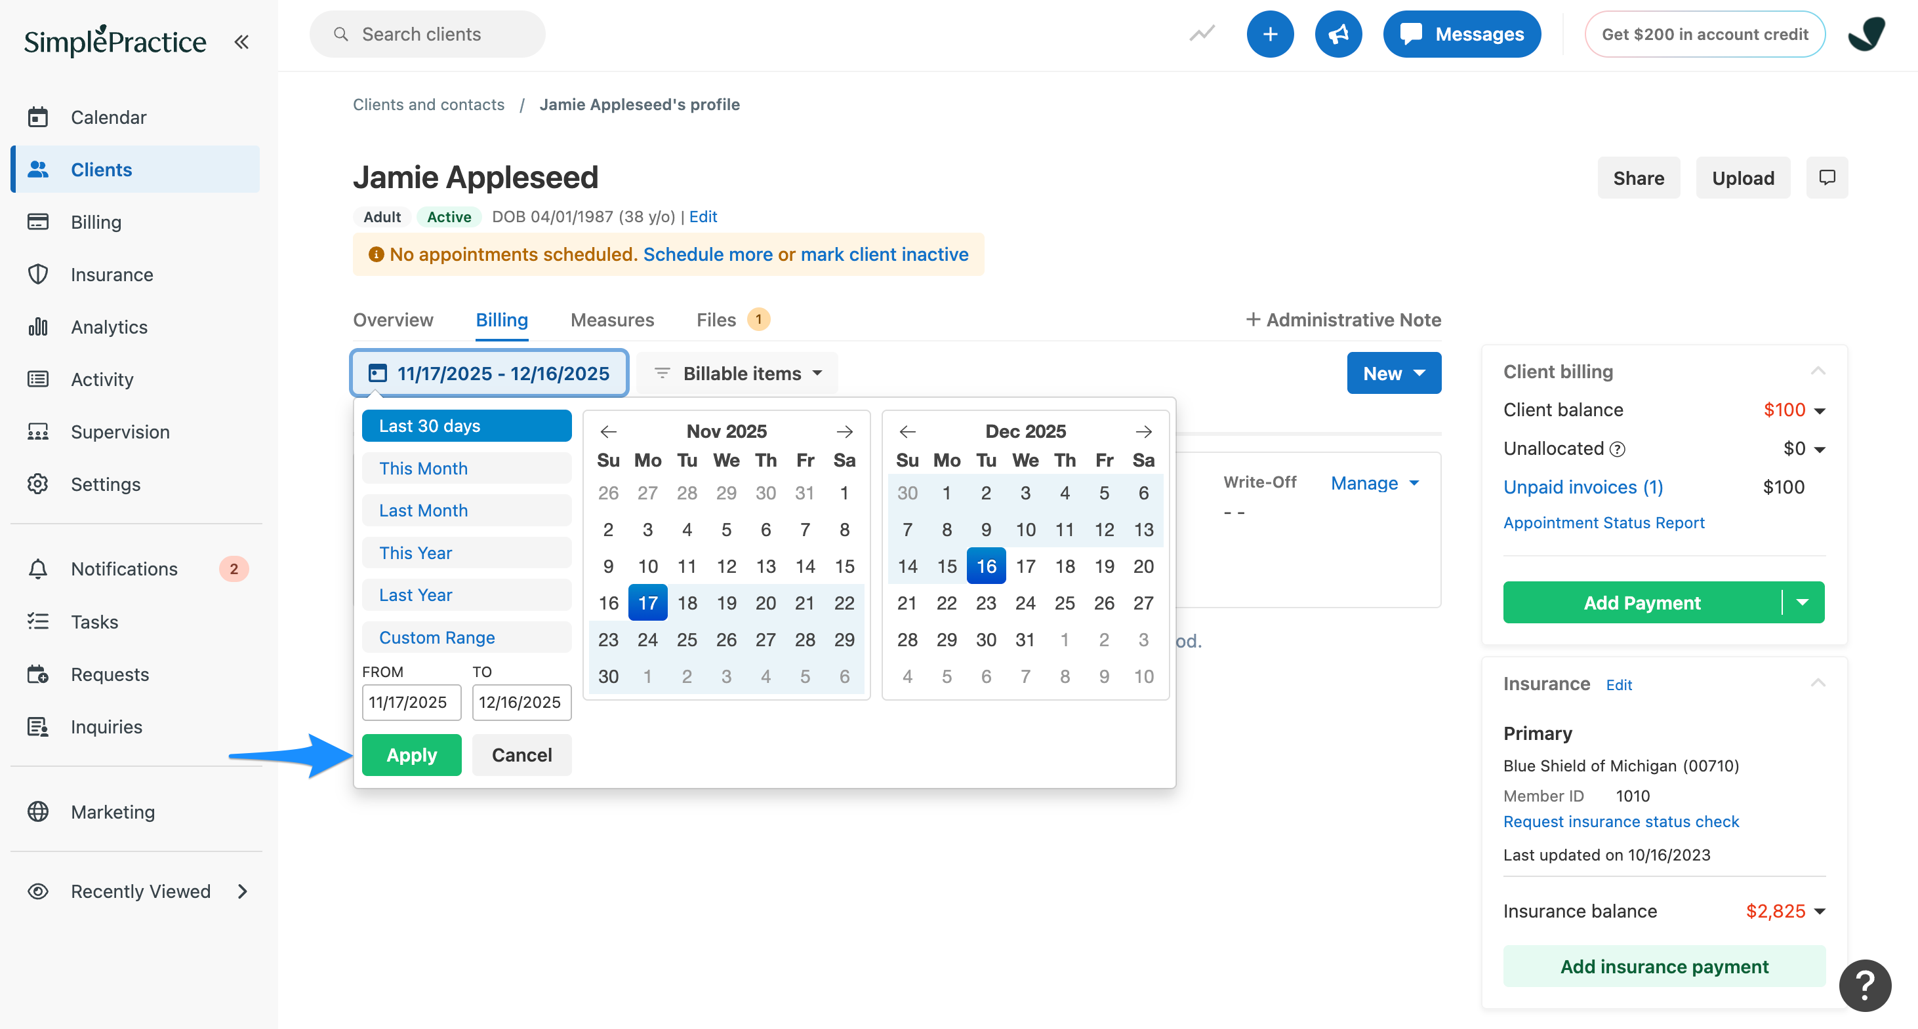
Task: Cancel the date range picker
Action: pyautogui.click(x=521, y=754)
